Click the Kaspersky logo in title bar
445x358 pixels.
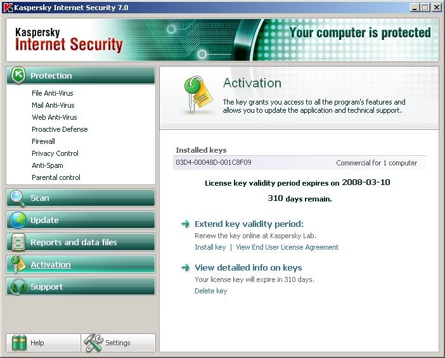tap(8, 8)
